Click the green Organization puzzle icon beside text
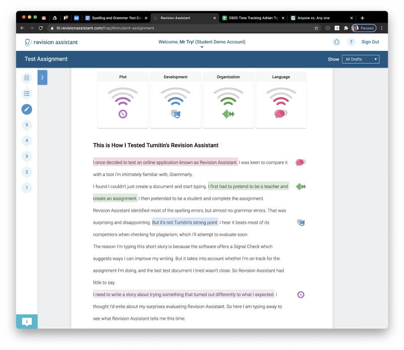Screen dimensions: 404x350 300,187
